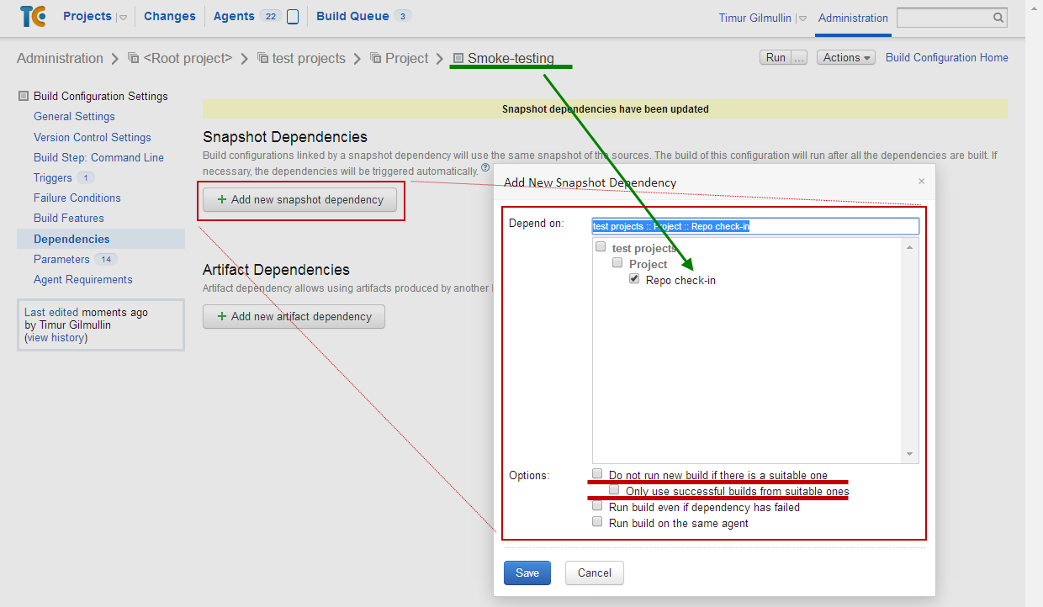The image size is (1043, 607).
Task: Uncheck the Repo check-in dependency
Action: [634, 278]
